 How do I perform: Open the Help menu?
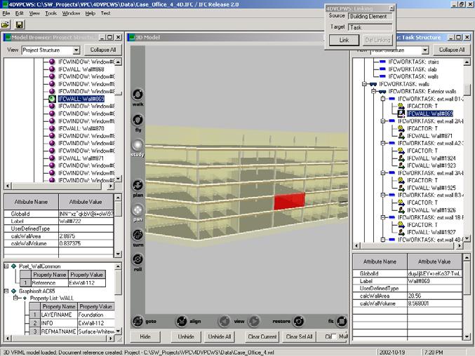[x=90, y=13]
